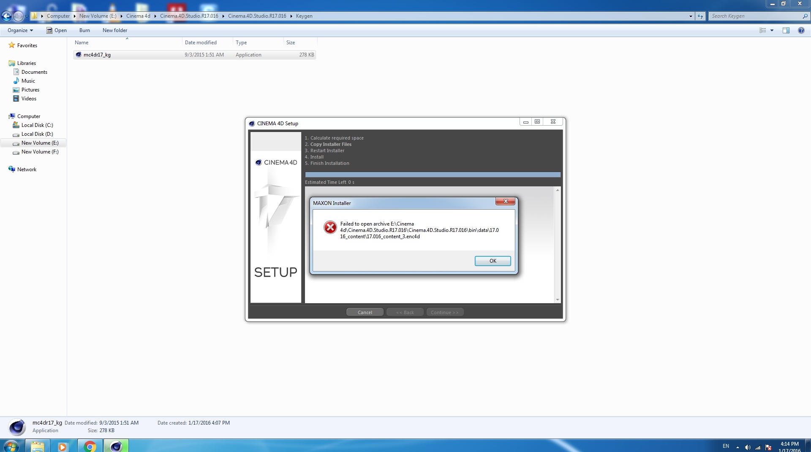Viewport: 811px width, 452px height.
Task: Select the mc4dr17_kg application file
Action: click(194, 55)
